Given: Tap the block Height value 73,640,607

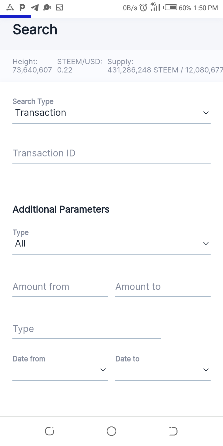Looking at the screenshot, I should coord(32,70).
